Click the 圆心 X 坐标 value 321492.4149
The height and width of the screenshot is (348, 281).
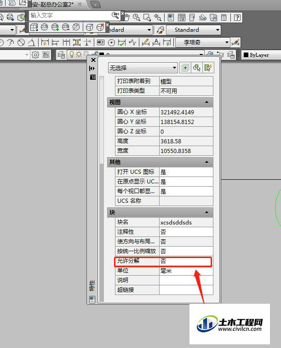(x=186, y=112)
